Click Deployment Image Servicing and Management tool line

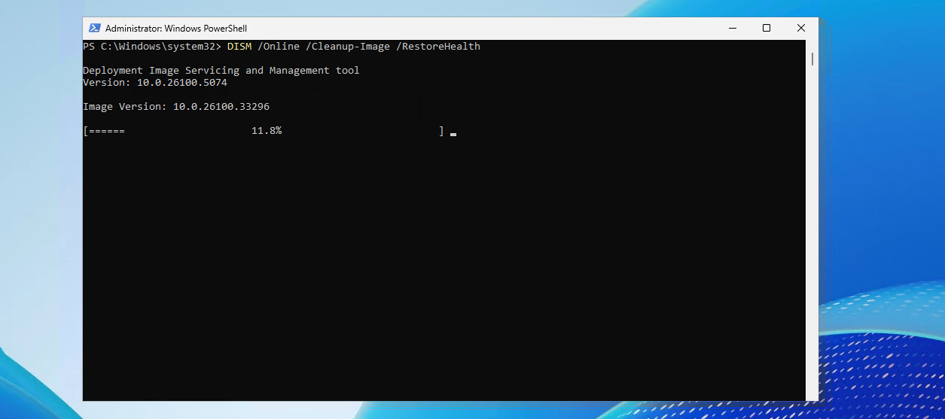click(x=221, y=71)
